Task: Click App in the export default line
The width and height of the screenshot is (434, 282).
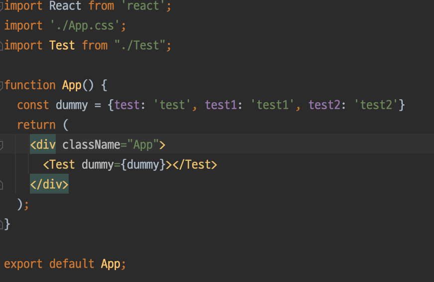Action: coord(110,264)
